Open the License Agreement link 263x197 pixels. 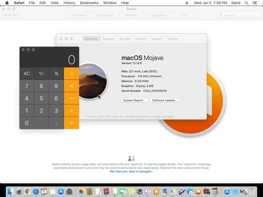tap(163, 117)
